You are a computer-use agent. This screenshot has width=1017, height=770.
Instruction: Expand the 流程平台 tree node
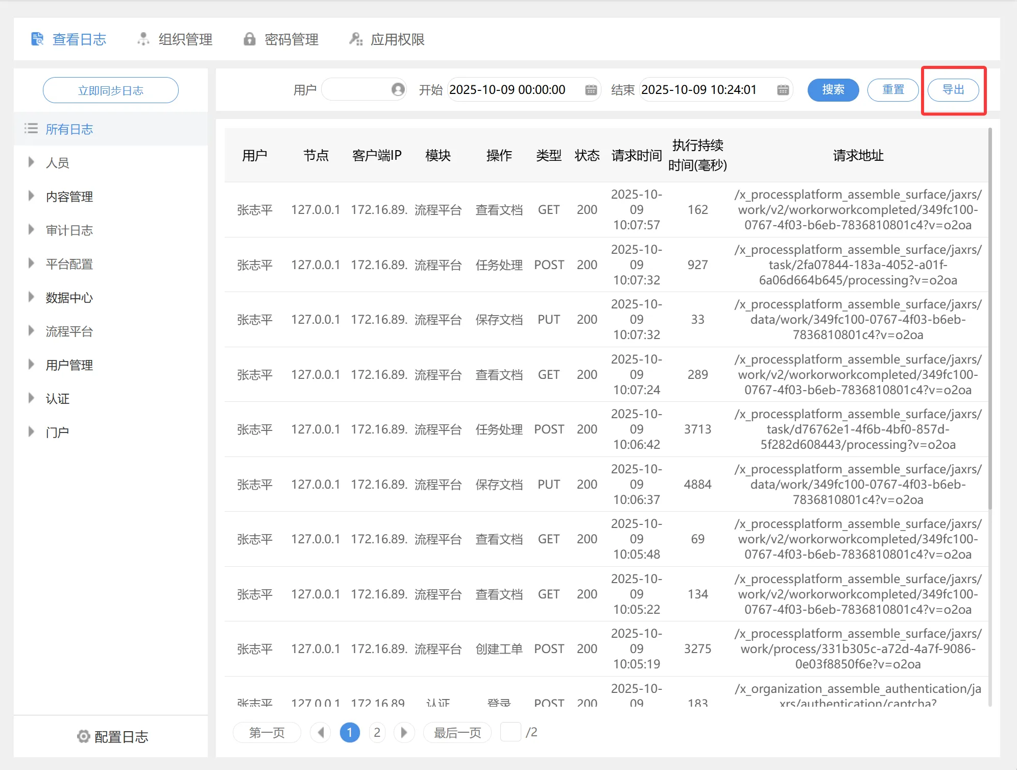31,331
